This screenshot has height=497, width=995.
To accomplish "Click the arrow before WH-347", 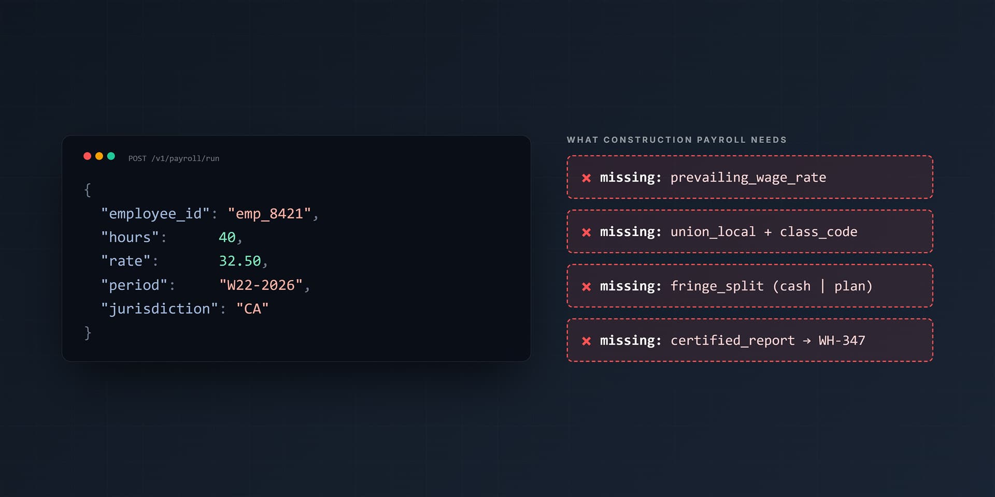I will [807, 341].
